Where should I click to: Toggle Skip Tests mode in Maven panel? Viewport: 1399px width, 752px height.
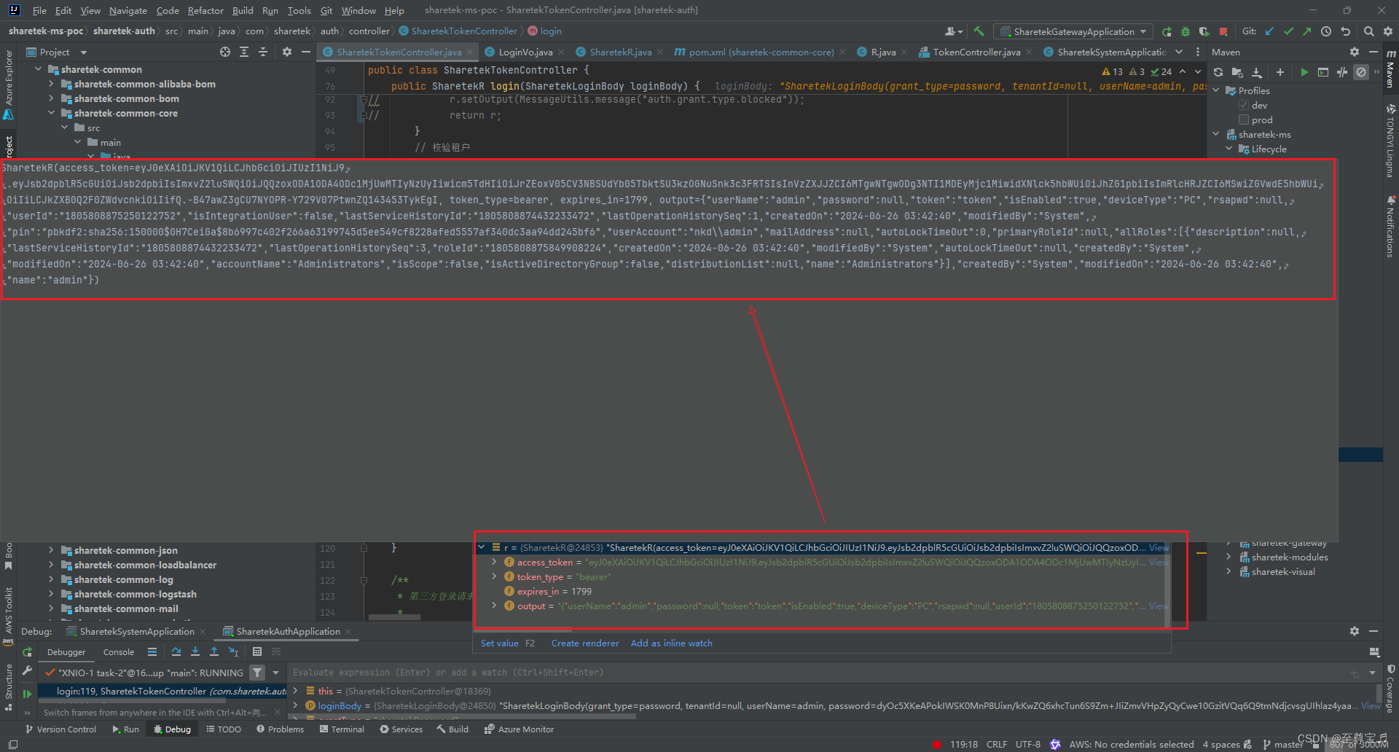1341,72
